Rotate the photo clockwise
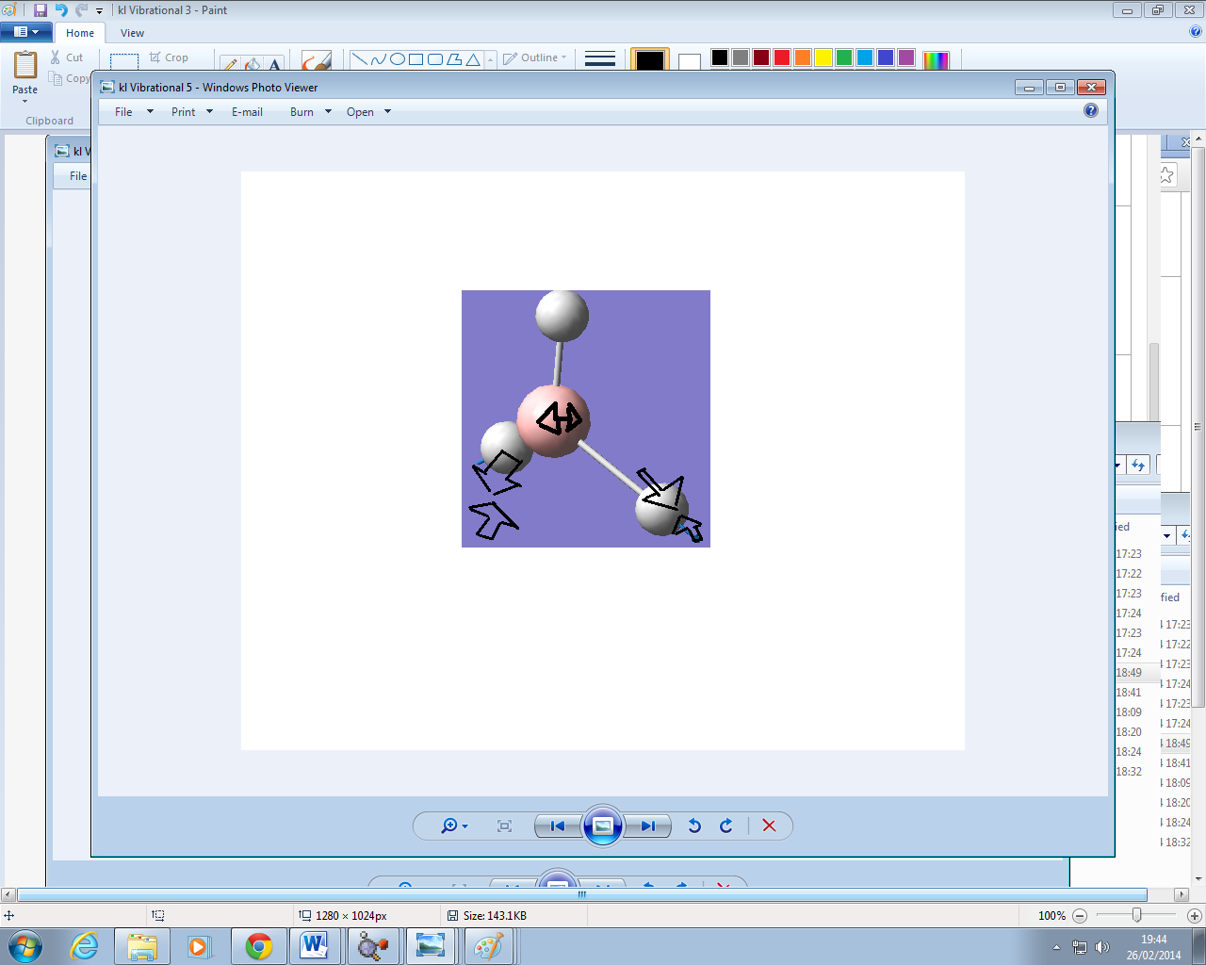Image resolution: width=1206 pixels, height=965 pixels. click(x=725, y=826)
